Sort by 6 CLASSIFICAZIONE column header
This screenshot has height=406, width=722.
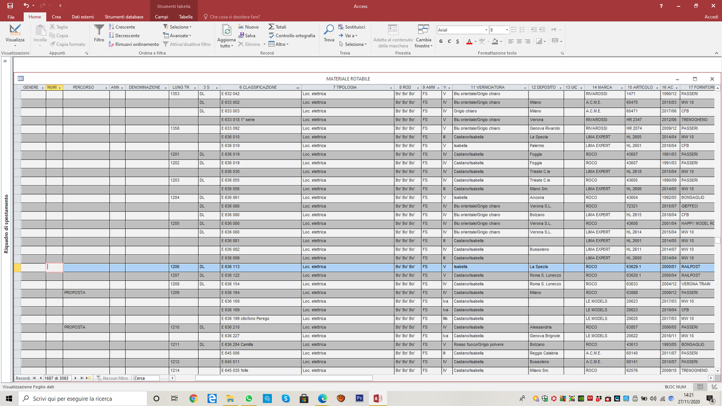[x=259, y=87]
